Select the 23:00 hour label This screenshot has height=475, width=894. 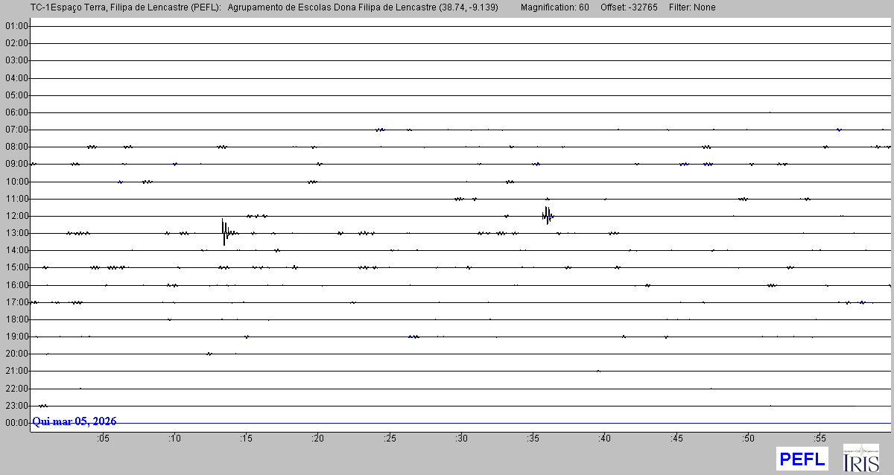(16, 406)
